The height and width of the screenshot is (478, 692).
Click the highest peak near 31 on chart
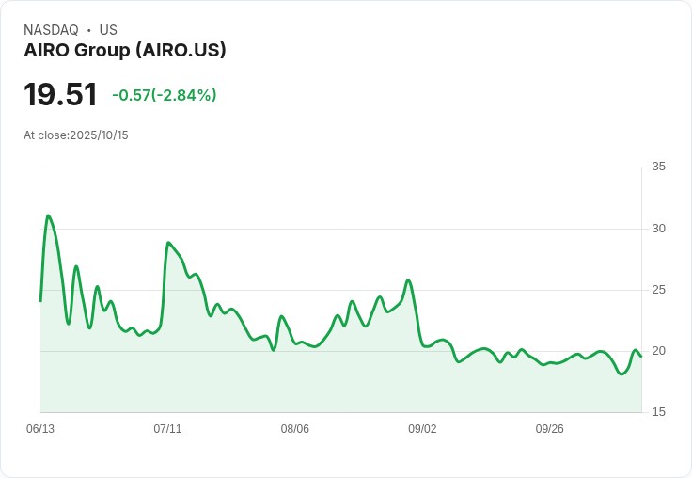coord(48,216)
